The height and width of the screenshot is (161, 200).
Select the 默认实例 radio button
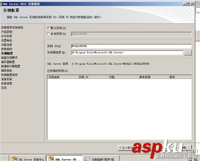coord(48,28)
